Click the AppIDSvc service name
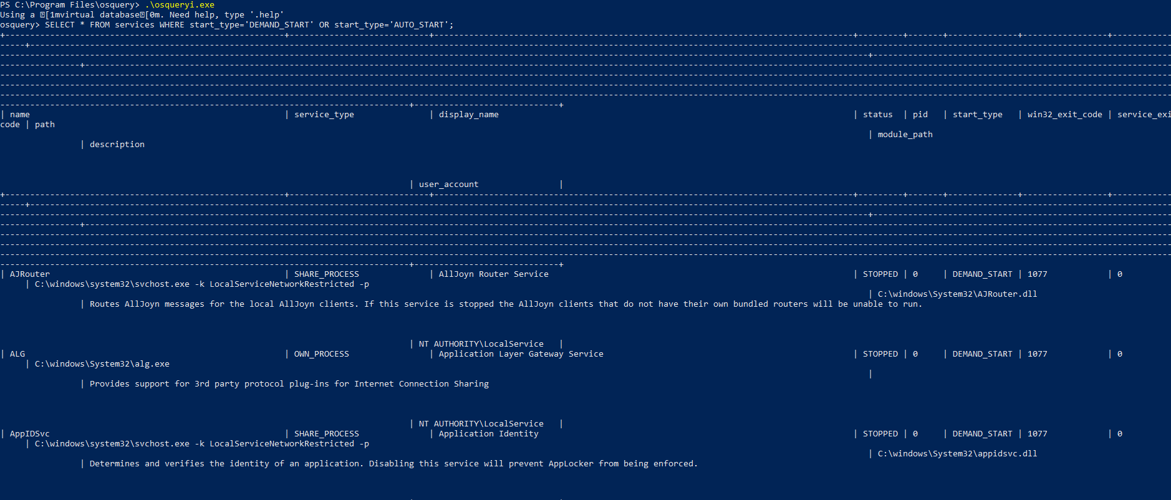The image size is (1171, 500). point(29,434)
